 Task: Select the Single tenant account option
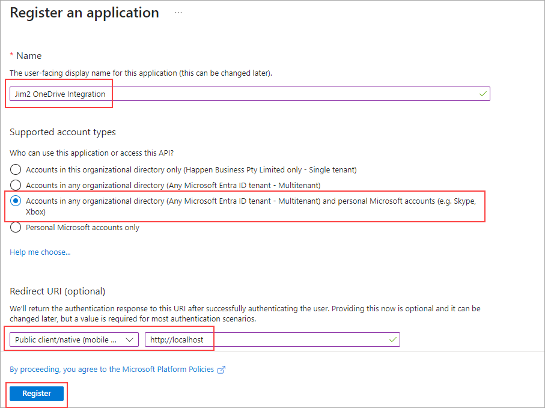pyautogui.click(x=16, y=170)
